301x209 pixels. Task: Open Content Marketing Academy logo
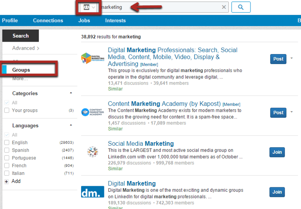pyautogui.click(x=93, y=112)
